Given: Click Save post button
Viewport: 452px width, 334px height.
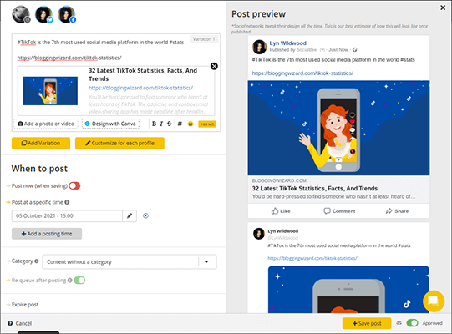Looking at the screenshot, I should click(367, 323).
